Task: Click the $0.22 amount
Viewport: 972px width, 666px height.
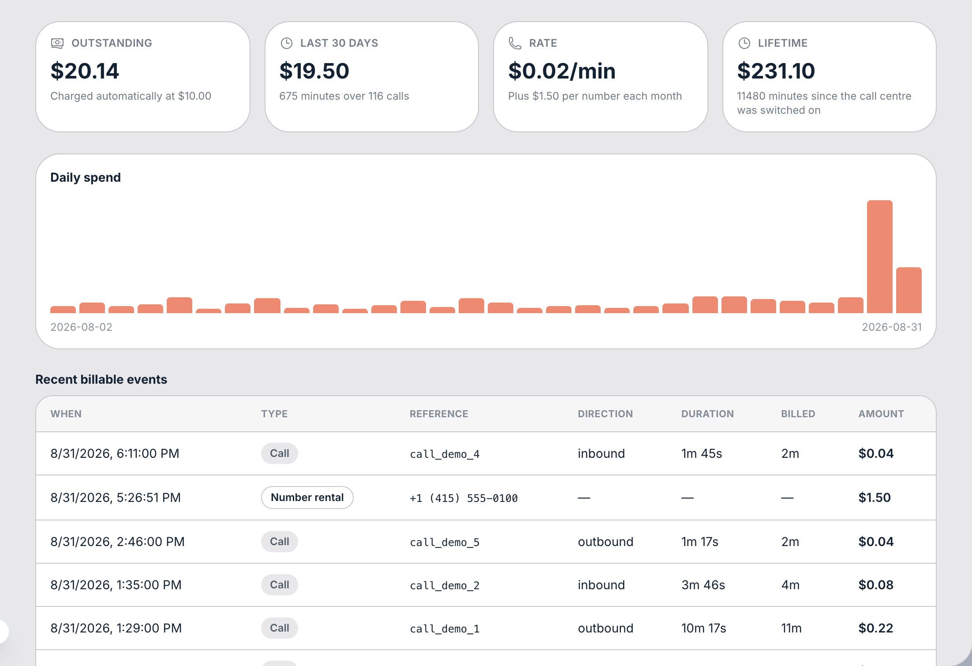Action: [x=876, y=628]
